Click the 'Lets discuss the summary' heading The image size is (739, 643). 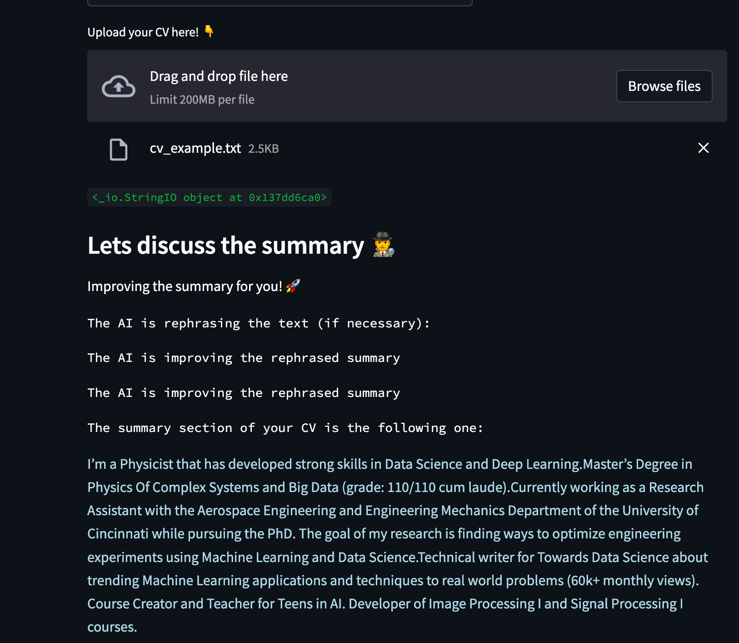pos(226,246)
